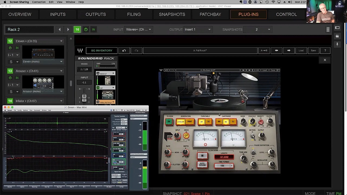This screenshot has width=347, height=195.
Task: Switch to the OVERVIEW tab
Action: tap(20, 14)
